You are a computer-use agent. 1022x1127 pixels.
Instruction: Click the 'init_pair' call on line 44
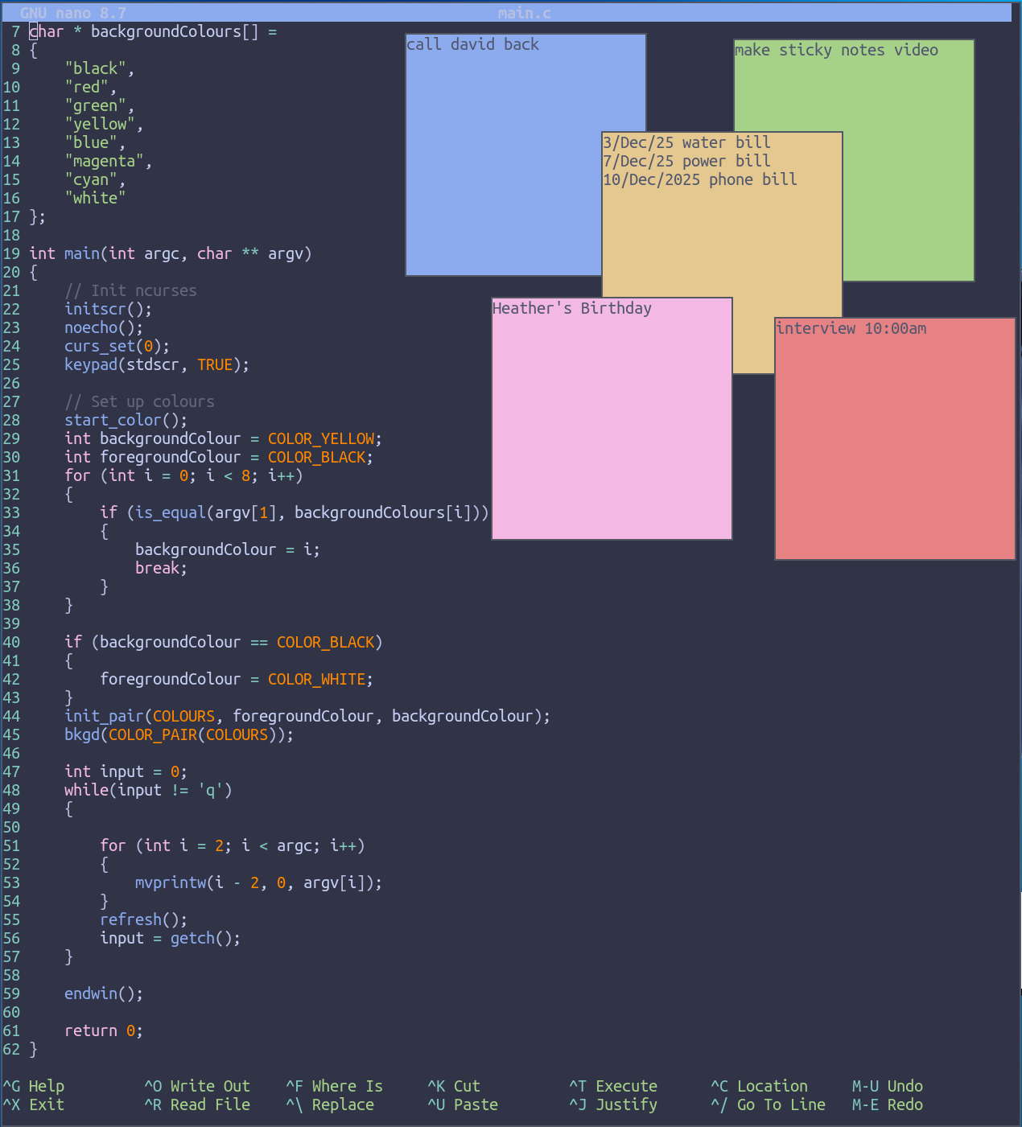(x=104, y=716)
